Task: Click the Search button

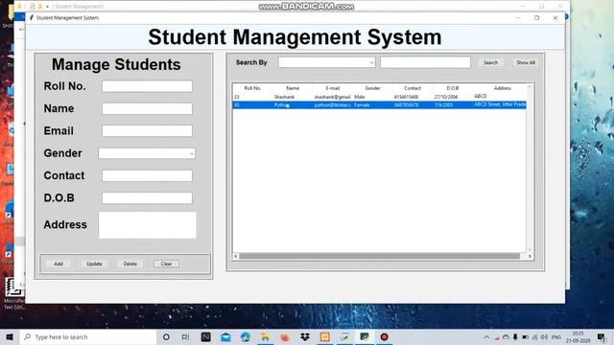Action: pos(490,62)
